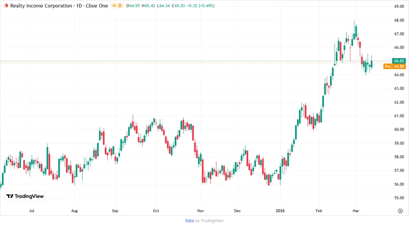
Task: Click the low value 'L64.34'
Action: coord(163,6)
